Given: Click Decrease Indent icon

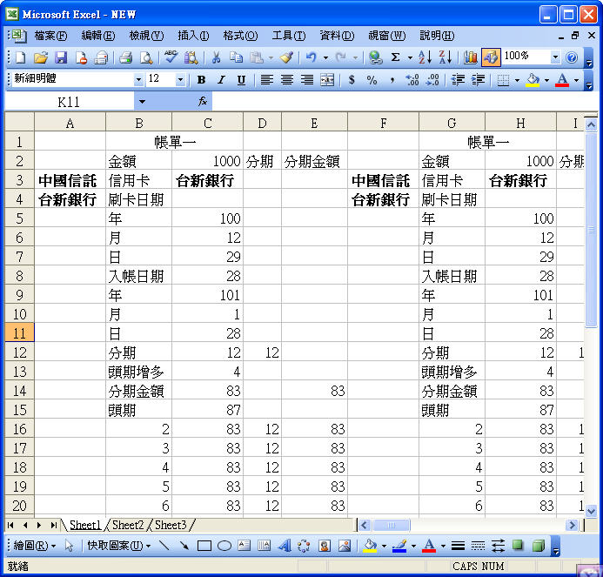Looking at the screenshot, I should pyautogui.click(x=458, y=80).
